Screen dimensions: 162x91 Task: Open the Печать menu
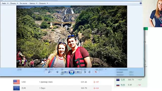13,3
